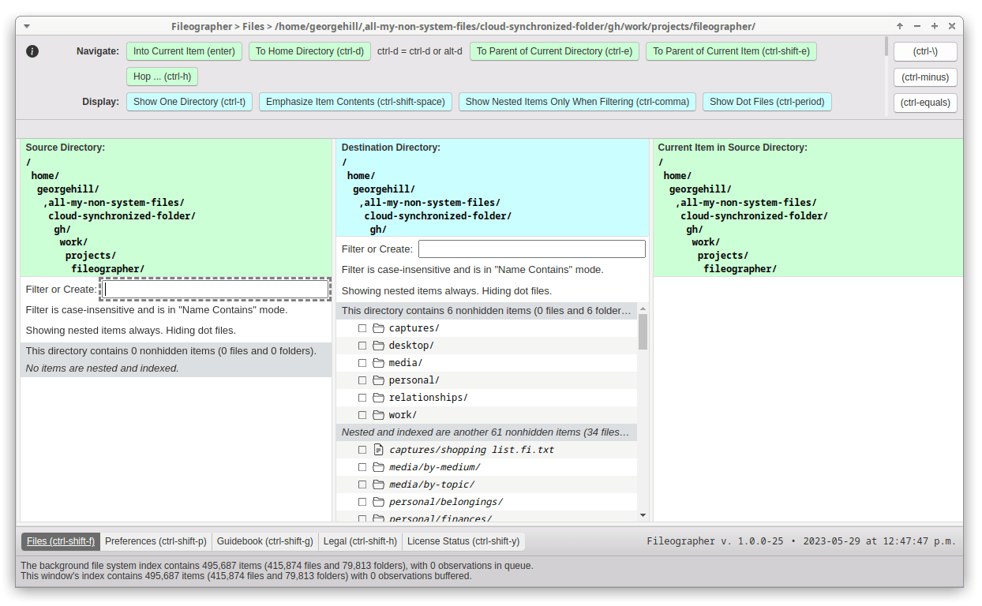The height and width of the screenshot is (606, 982).
Task: Click 'gh/' in Destination Directory path
Action: pos(378,230)
